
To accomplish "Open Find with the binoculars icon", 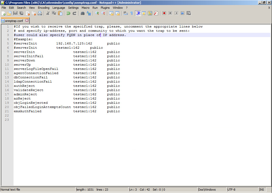I will pyautogui.click(x=83, y=13).
